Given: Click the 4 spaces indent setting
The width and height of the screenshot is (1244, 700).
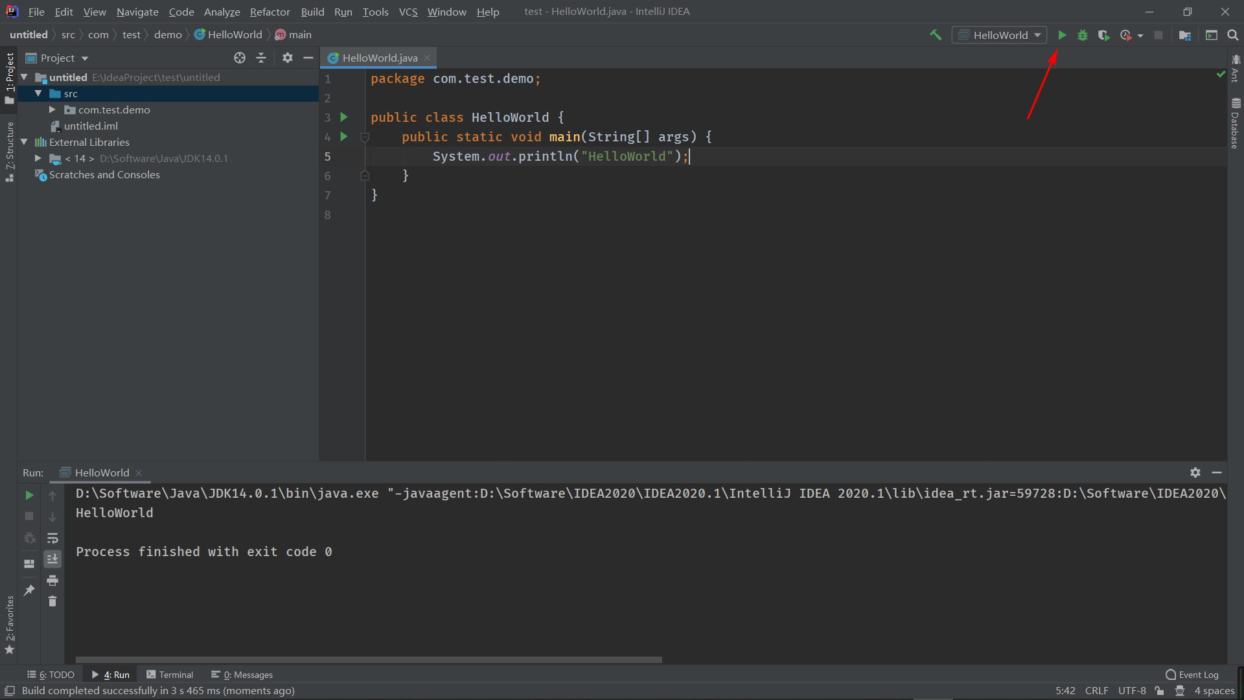Looking at the screenshot, I should 1214,691.
